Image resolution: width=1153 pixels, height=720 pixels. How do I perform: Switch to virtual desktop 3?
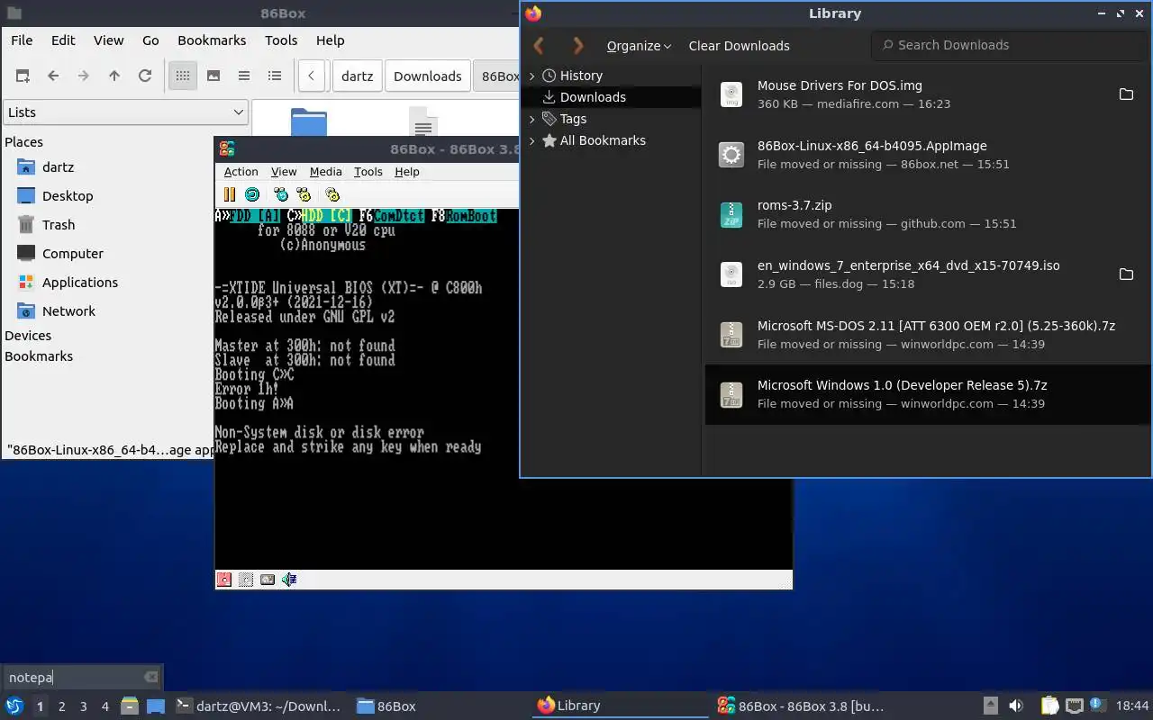pos(83,706)
